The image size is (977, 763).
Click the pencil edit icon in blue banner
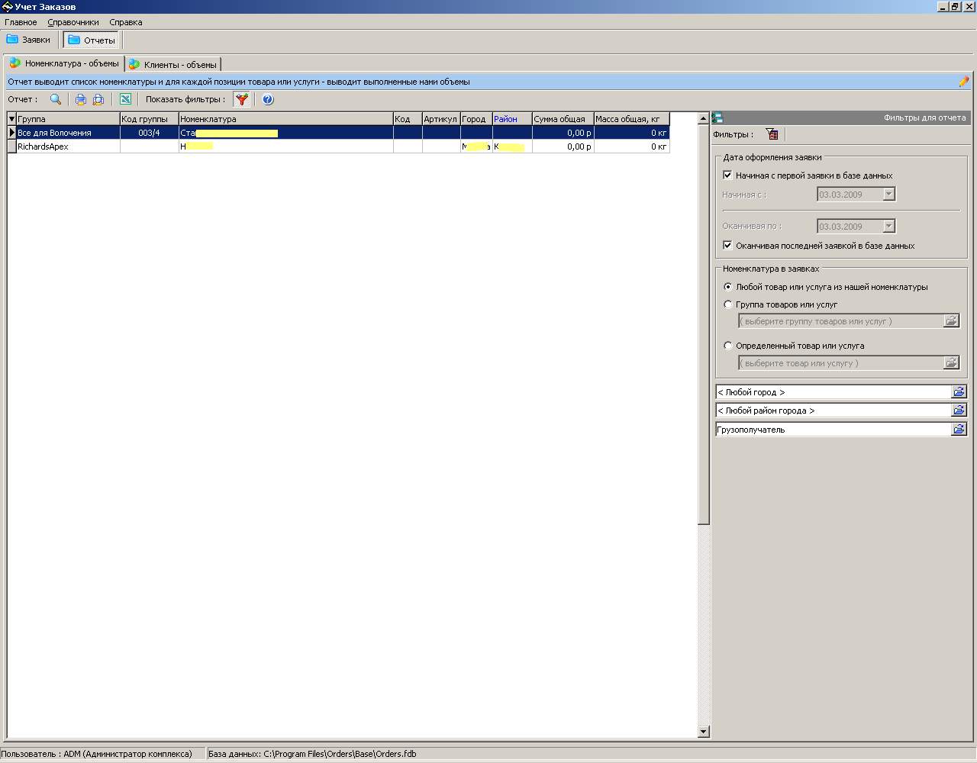click(x=963, y=82)
